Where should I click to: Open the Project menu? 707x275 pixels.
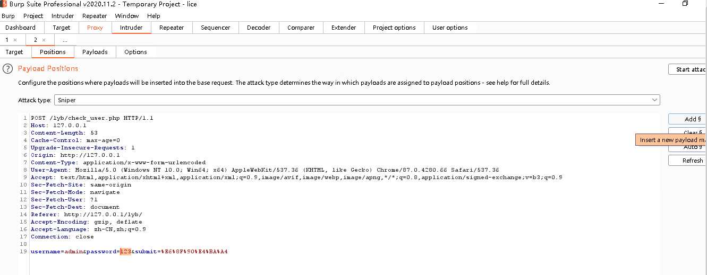(33, 16)
